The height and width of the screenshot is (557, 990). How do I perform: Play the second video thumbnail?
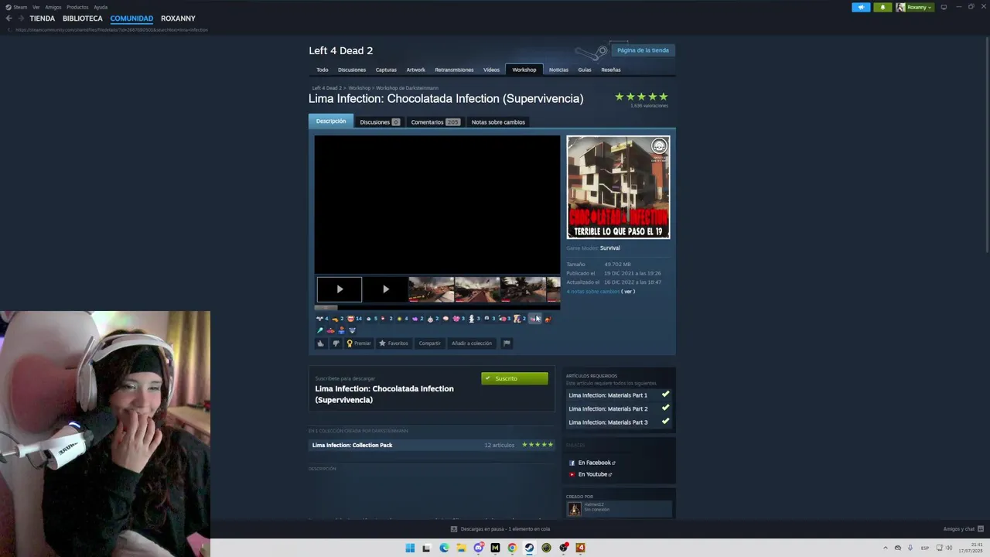(385, 289)
